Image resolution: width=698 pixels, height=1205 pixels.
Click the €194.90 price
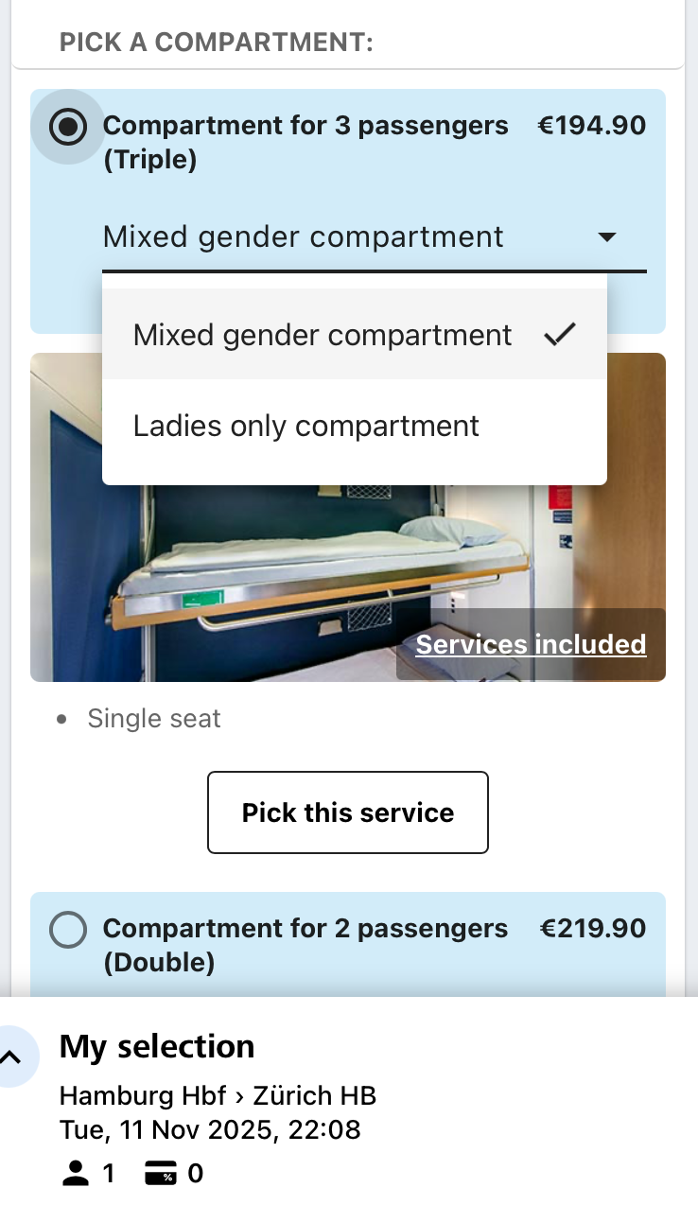tap(591, 126)
